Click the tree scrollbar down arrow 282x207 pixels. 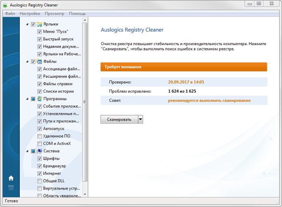[x=85, y=195]
